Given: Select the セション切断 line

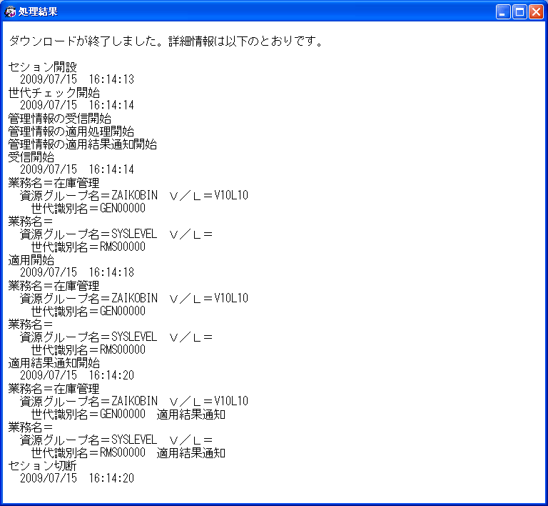Looking at the screenshot, I should click(42, 466).
